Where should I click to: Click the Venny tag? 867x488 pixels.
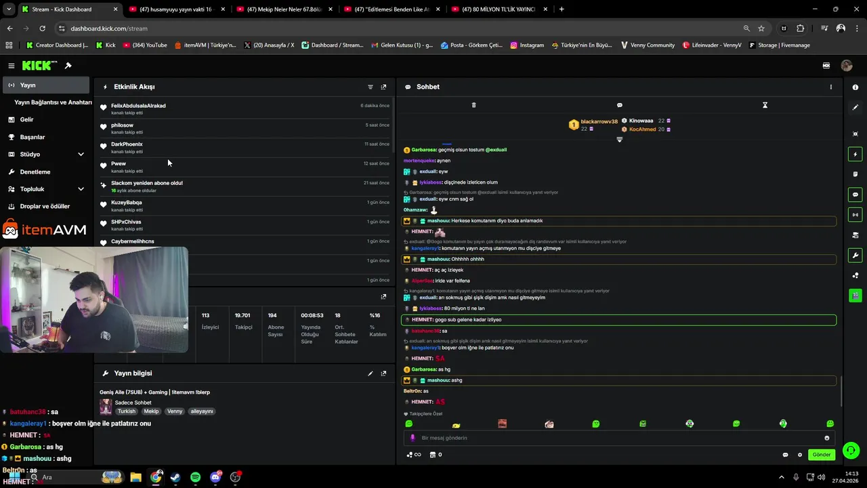click(175, 411)
